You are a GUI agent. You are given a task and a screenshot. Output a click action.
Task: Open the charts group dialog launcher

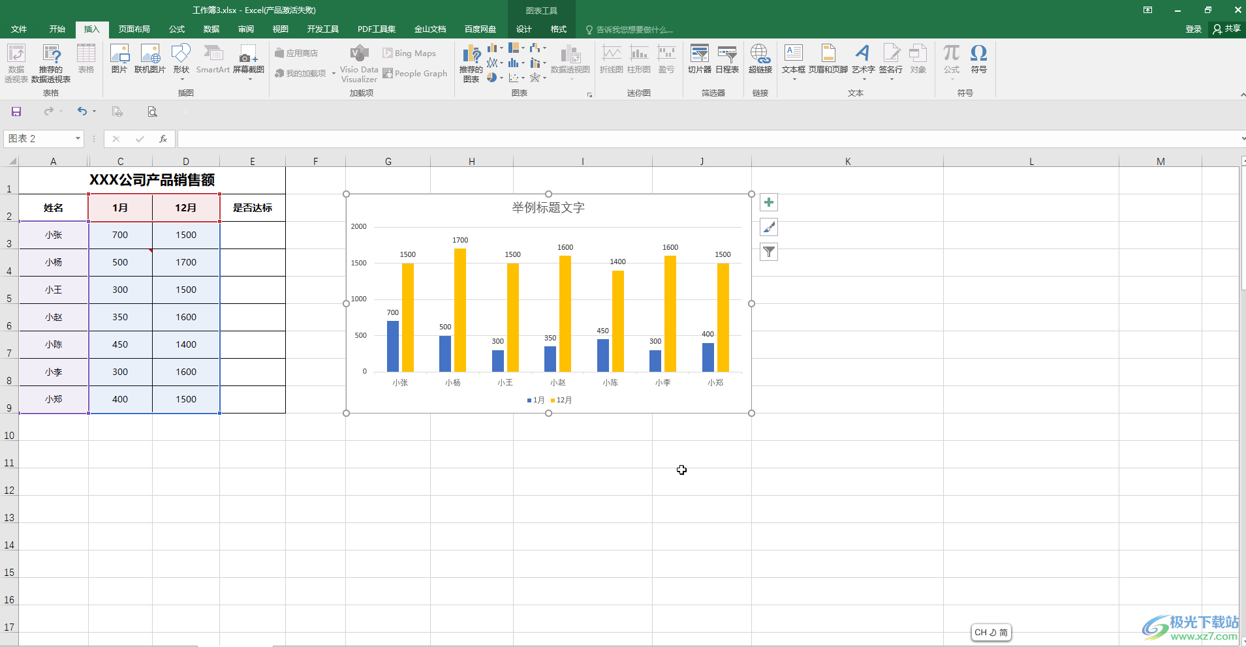coord(589,95)
